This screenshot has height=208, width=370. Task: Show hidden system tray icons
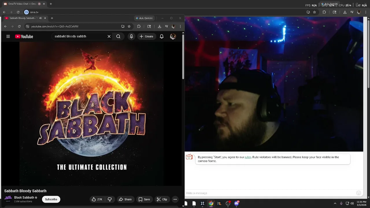click(x=335, y=203)
